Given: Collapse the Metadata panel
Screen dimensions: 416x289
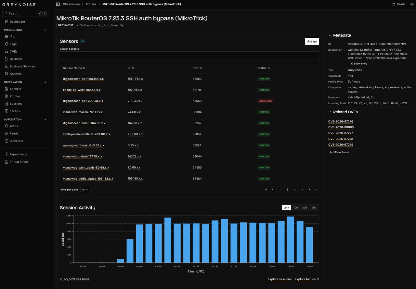Looking at the screenshot, I should pos(330,35).
